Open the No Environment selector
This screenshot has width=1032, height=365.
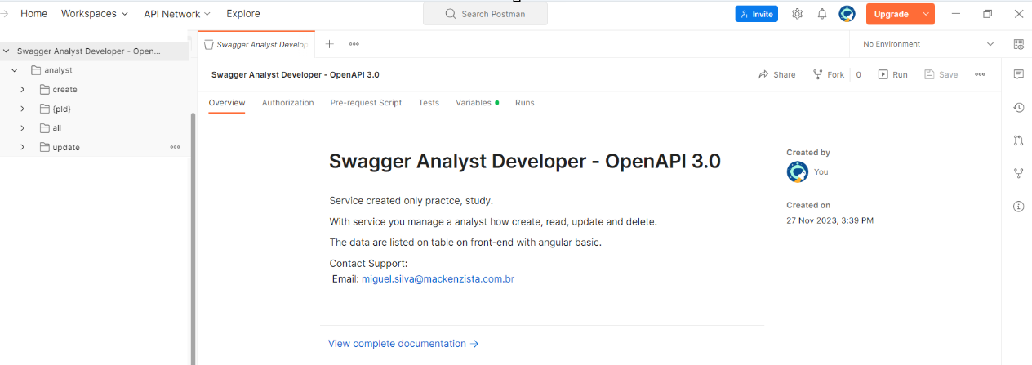[x=927, y=44]
